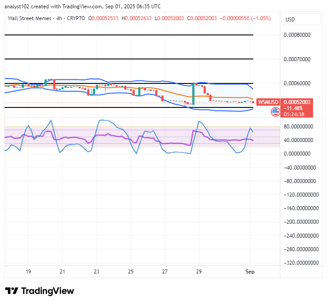Click the 0.00060000 price axis label
Image resolution: width=327 pixels, height=304 pixels.
297,83
